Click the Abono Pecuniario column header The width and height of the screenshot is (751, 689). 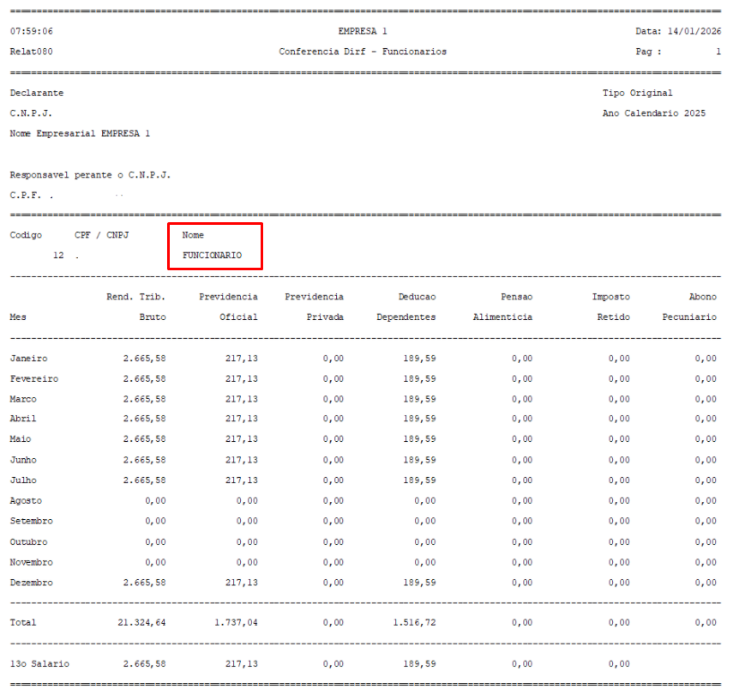[690, 307]
